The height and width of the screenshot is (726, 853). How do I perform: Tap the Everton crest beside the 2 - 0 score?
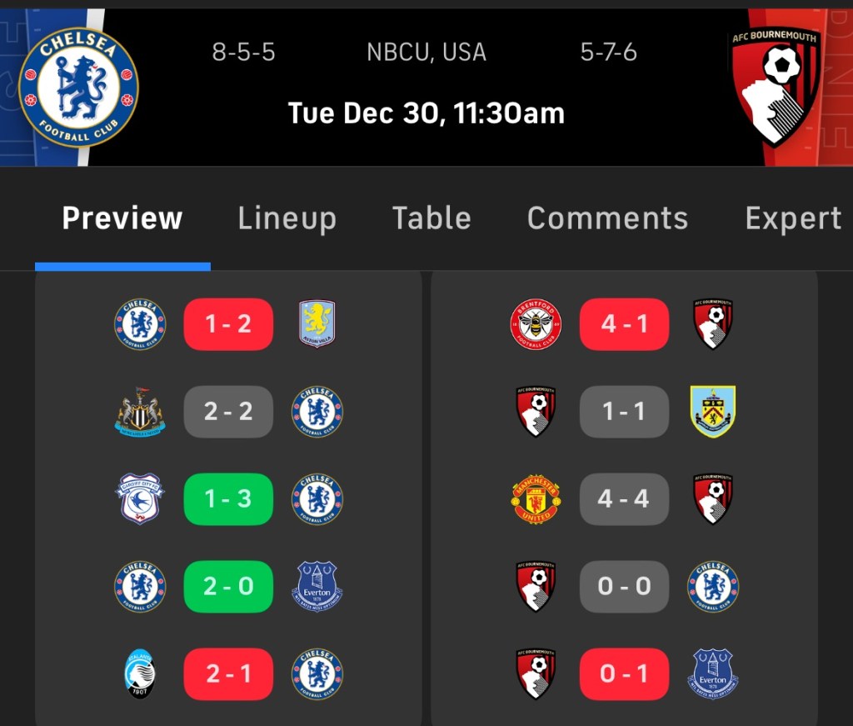[317, 587]
